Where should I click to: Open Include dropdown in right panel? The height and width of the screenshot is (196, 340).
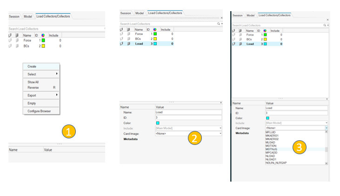[327, 123]
